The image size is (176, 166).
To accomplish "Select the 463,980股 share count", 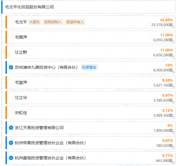I will tap(164, 161).
